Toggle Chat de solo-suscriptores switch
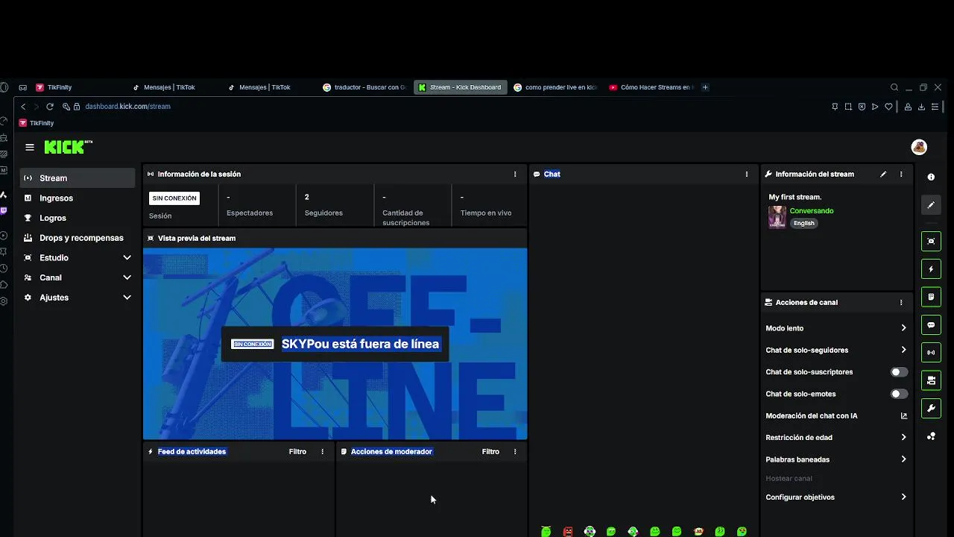The height and width of the screenshot is (537, 954). (x=900, y=372)
